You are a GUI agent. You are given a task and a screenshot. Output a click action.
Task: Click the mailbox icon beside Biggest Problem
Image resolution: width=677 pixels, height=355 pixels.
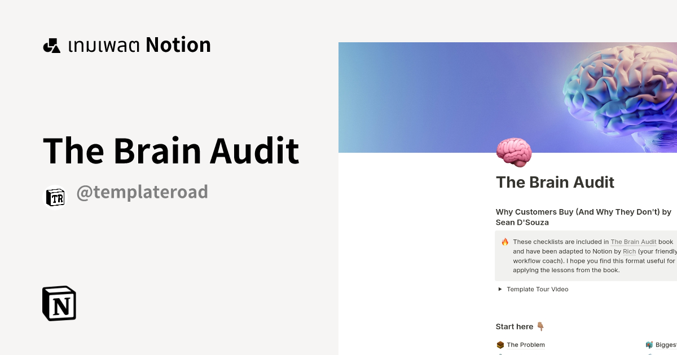650,344
